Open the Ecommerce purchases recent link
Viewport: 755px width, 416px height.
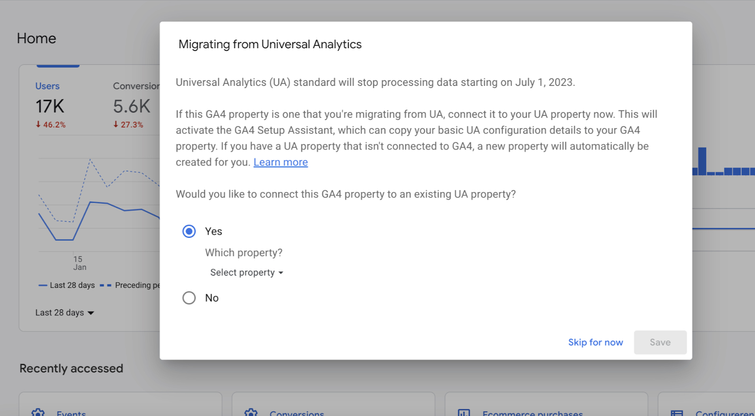click(532, 413)
